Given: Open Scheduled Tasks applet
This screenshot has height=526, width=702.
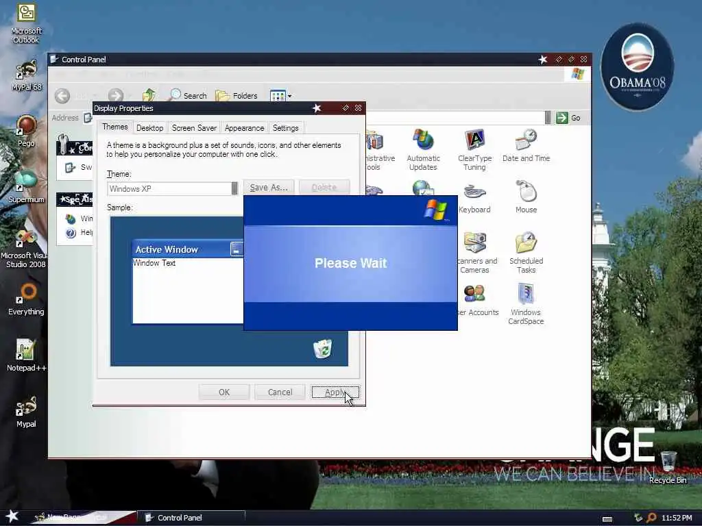Looking at the screenshot, I should (526, 253).
